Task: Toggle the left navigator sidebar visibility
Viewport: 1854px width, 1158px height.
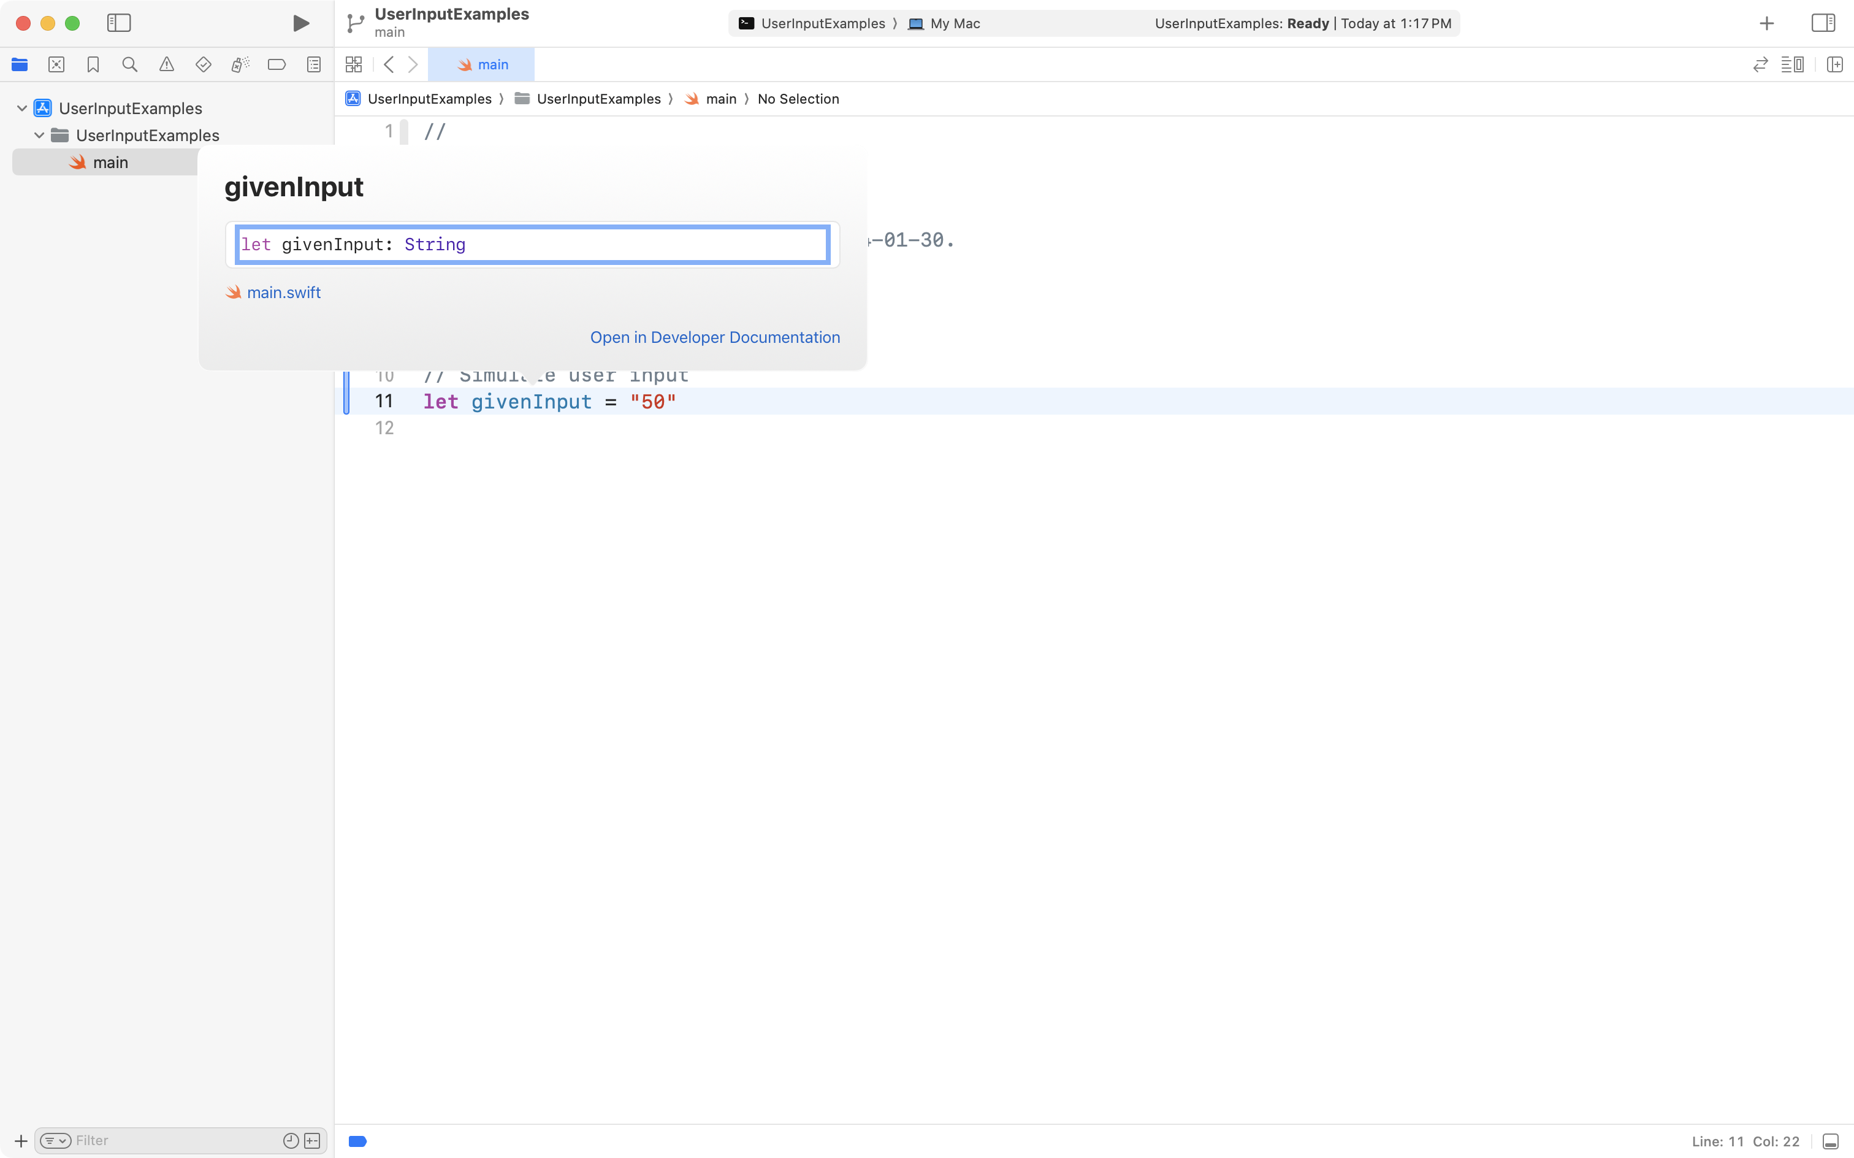Action: pyautogui.click(x=119, y=23)
